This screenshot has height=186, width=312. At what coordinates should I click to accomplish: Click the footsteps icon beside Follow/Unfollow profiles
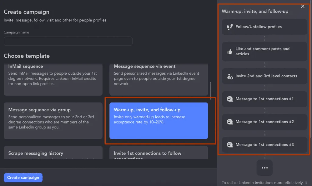230,27
